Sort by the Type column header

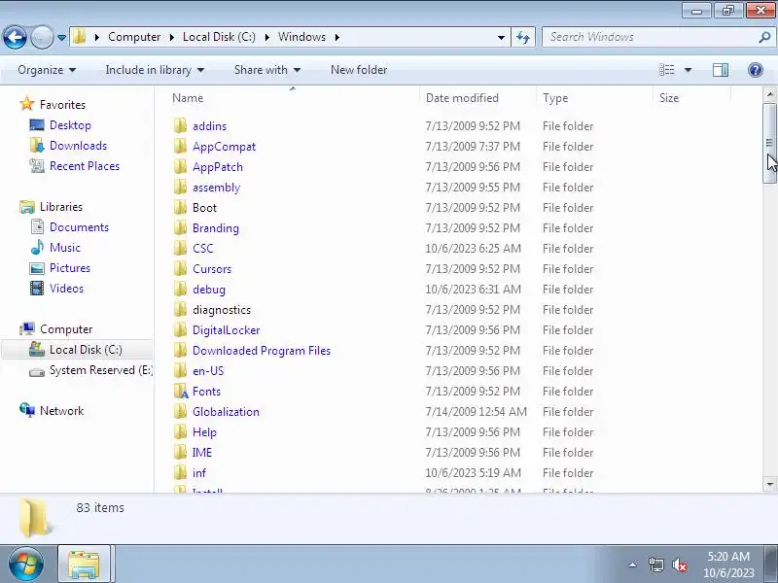point(595,98)
